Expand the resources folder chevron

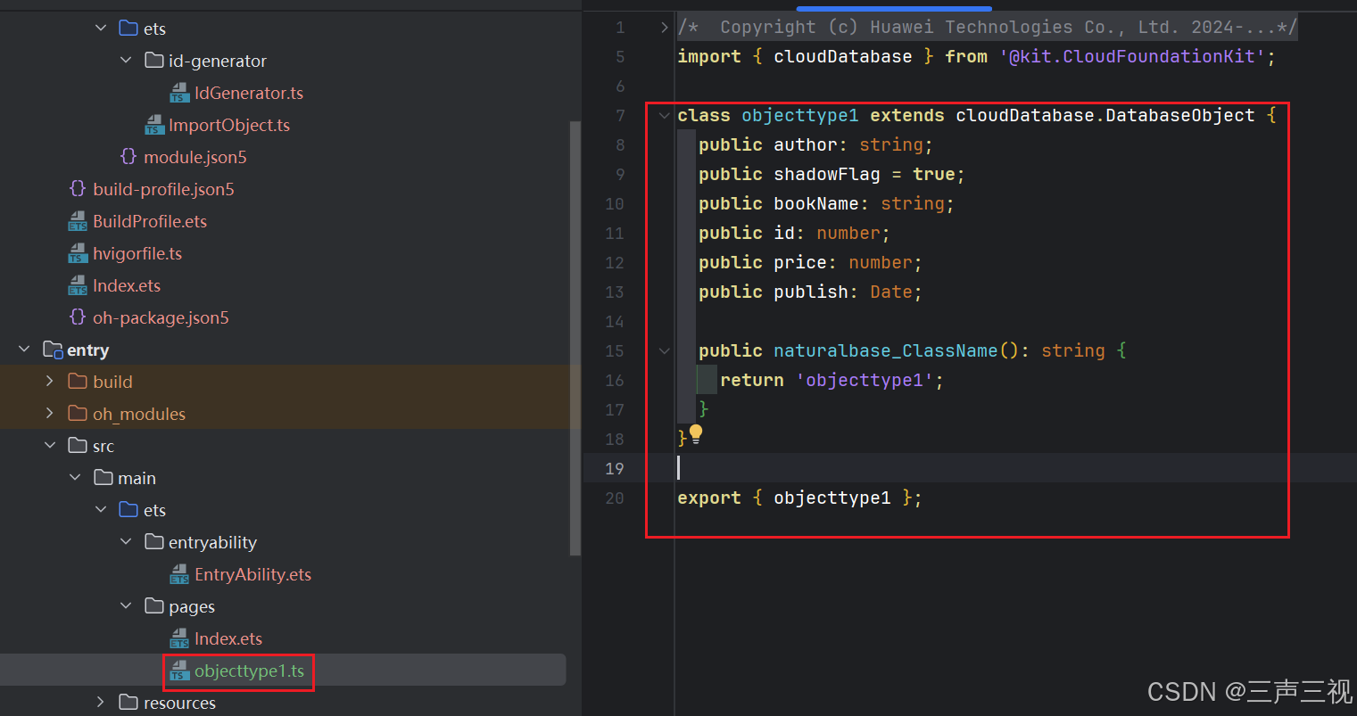(x=101, y=703)
